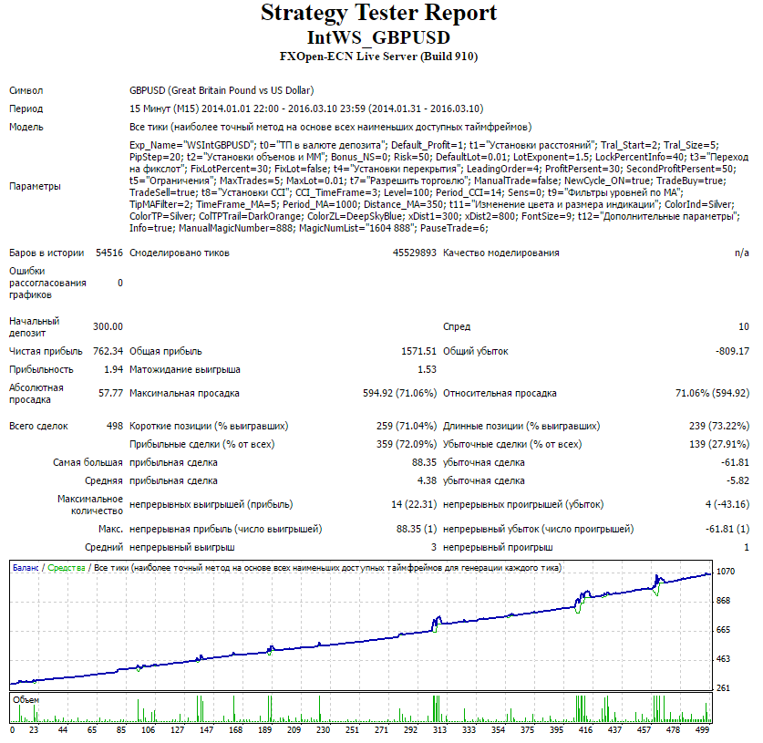
Task: Click the FXOpen-ECN Live Server (Build 910) line
Action: pyautogui.click(x=378, y=57)
